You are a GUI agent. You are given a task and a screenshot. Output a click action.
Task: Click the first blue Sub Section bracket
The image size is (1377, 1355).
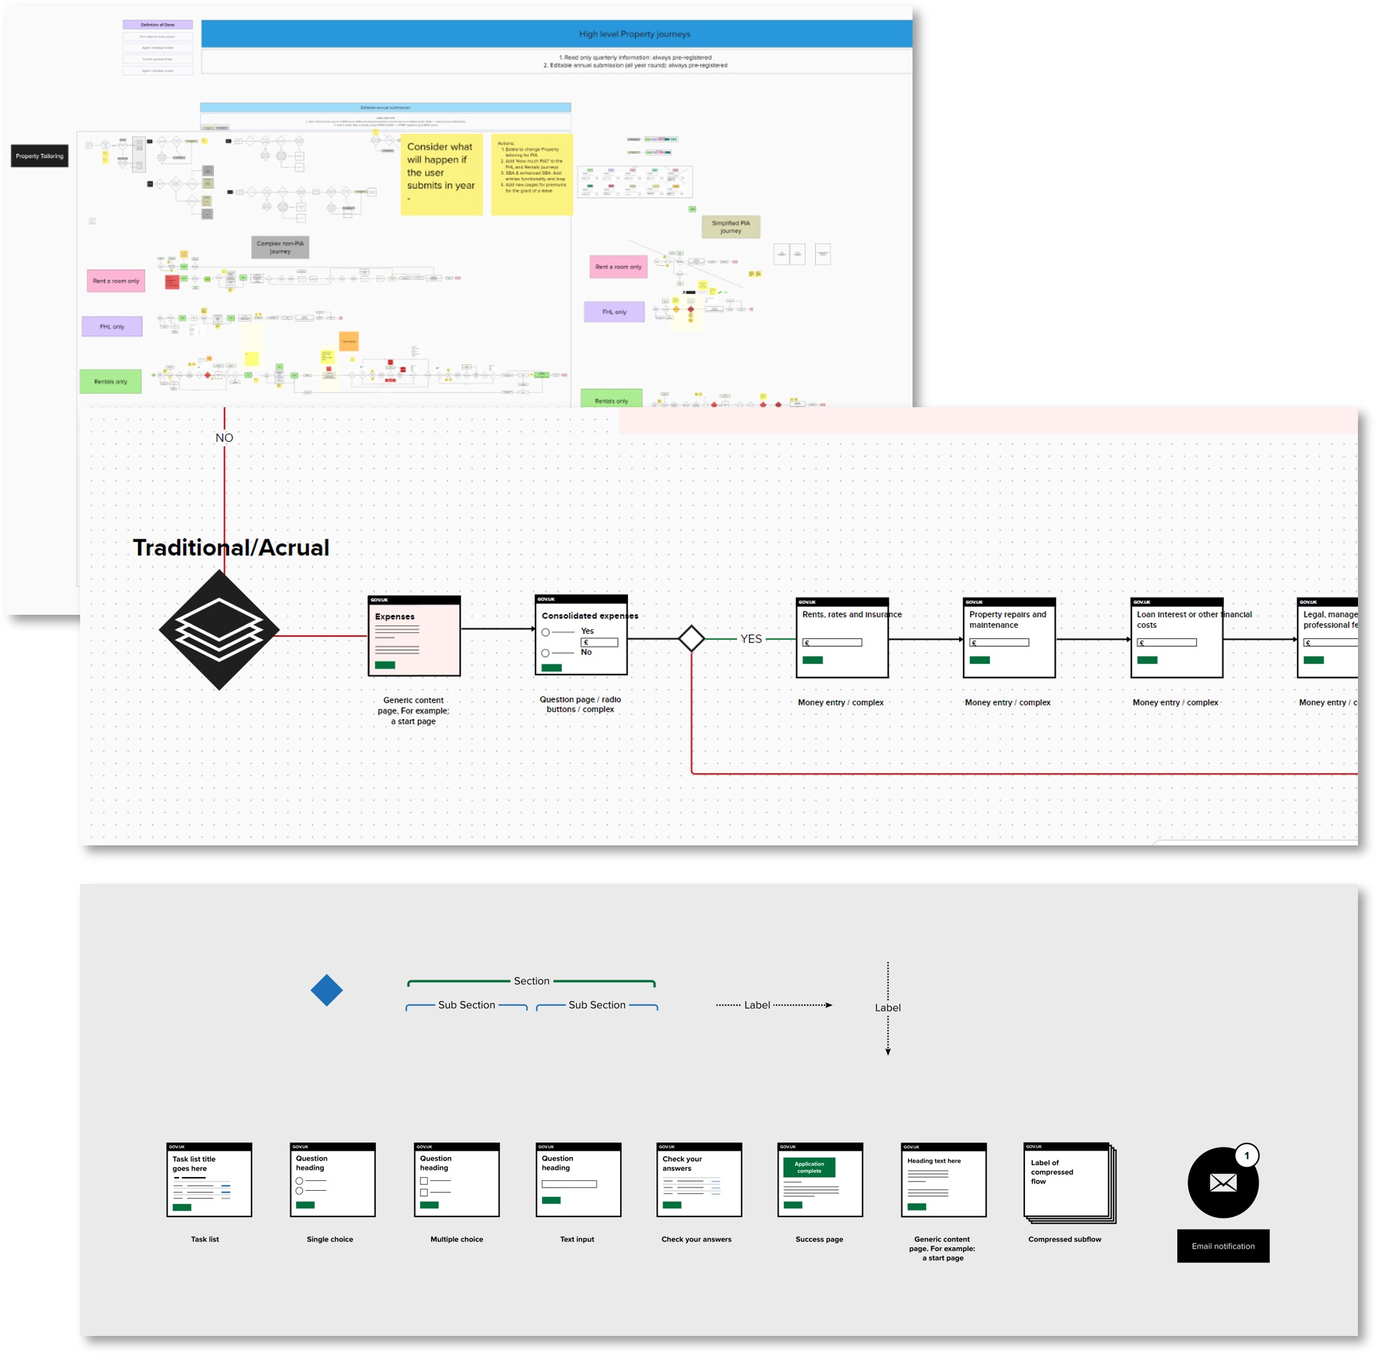pos(466,1005)
